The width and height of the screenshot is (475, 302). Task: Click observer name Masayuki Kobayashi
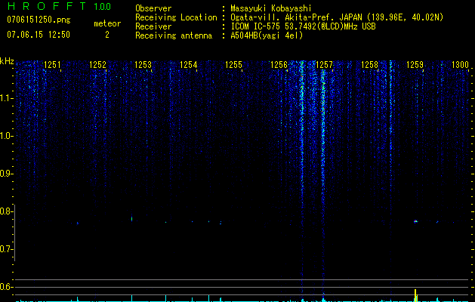(271, 8)
